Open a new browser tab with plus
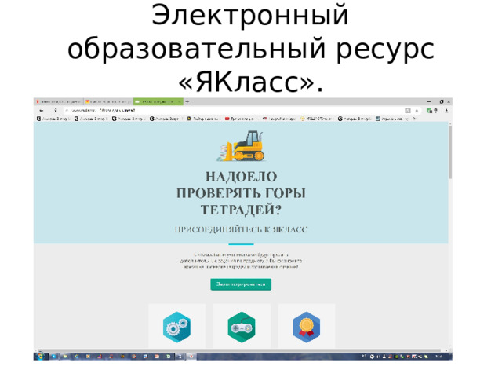502x377 pixels. [x=187, y=101]
